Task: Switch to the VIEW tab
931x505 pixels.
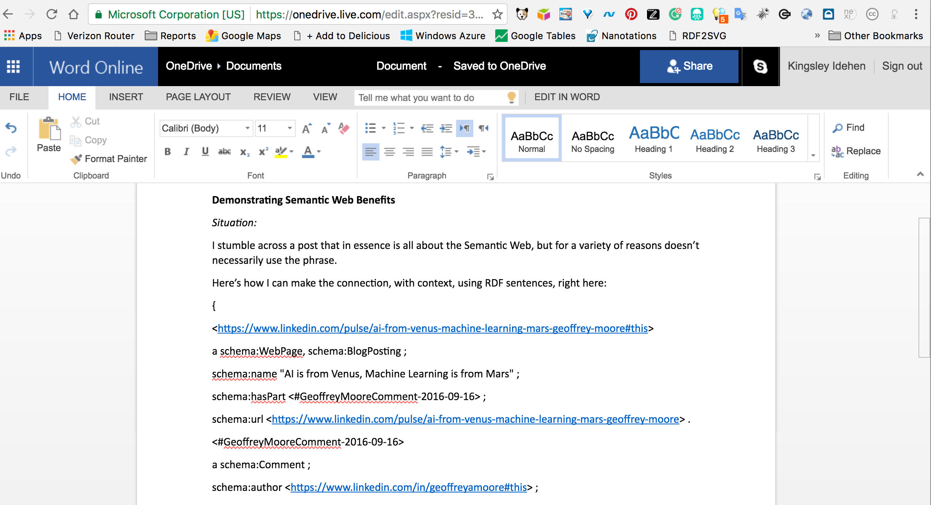Action: (325, 97)
